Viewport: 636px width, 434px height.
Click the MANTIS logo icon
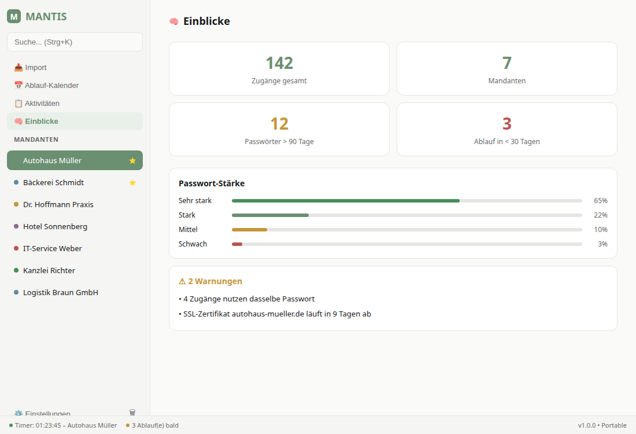point(14,16)
